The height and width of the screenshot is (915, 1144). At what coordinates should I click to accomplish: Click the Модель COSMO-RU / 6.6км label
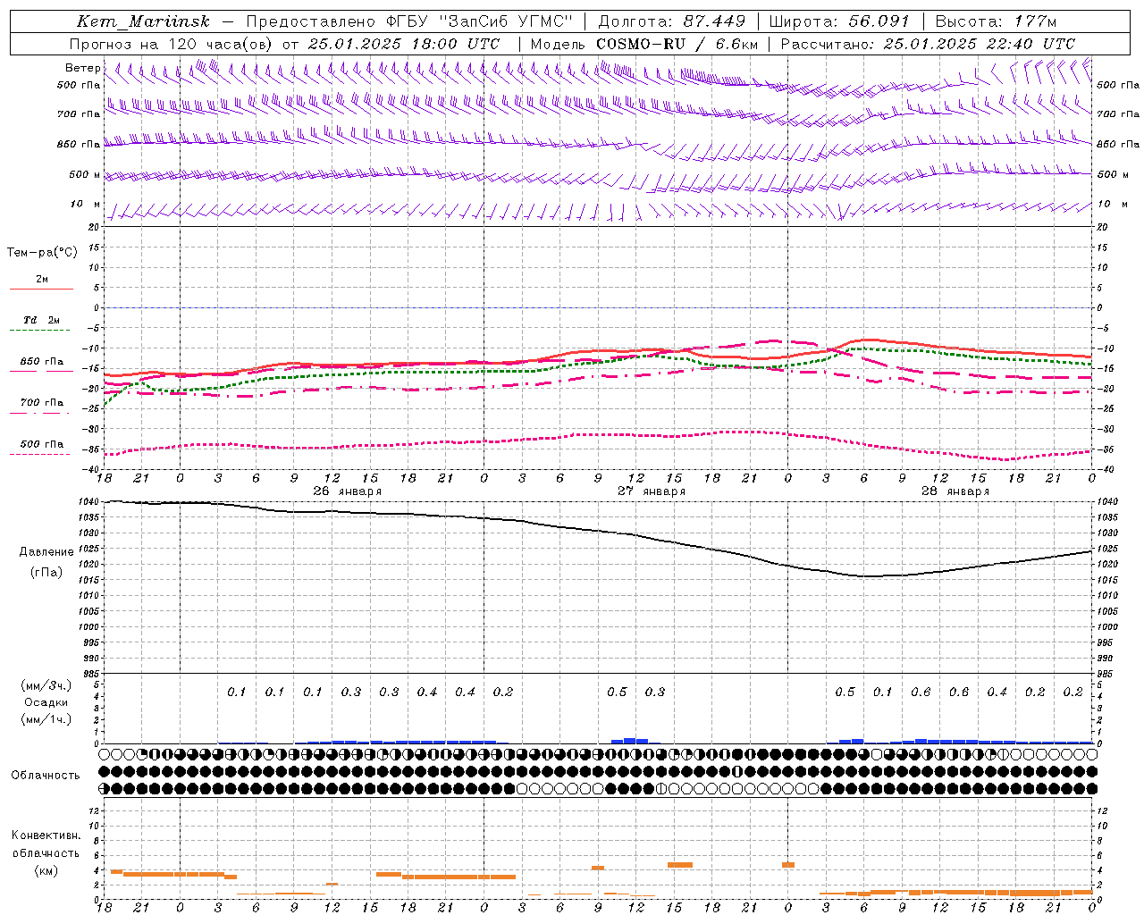(x=644, y=44)
